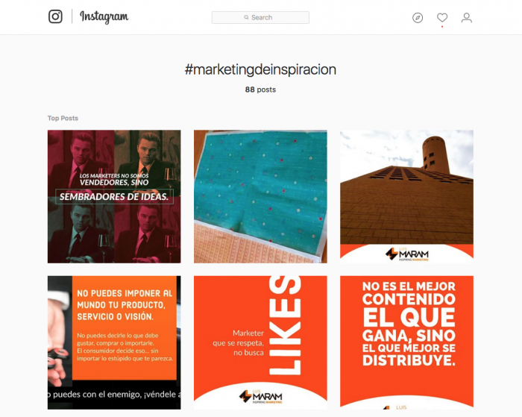Click the DISTRIBUYE text in orange post
522x417 pixels.
point(409,360)
